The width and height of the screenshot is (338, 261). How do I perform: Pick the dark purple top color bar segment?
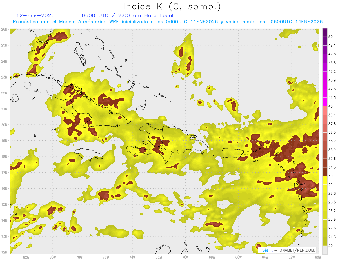[325, 33]
